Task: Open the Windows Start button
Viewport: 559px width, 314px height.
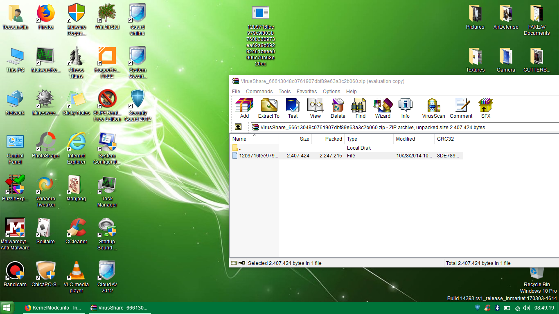Action: (7, 308)
